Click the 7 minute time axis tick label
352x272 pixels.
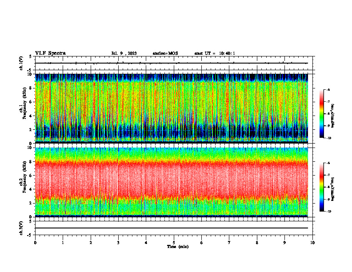click(229, 243)
